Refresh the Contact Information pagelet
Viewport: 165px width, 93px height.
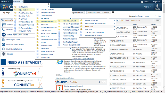153,20
